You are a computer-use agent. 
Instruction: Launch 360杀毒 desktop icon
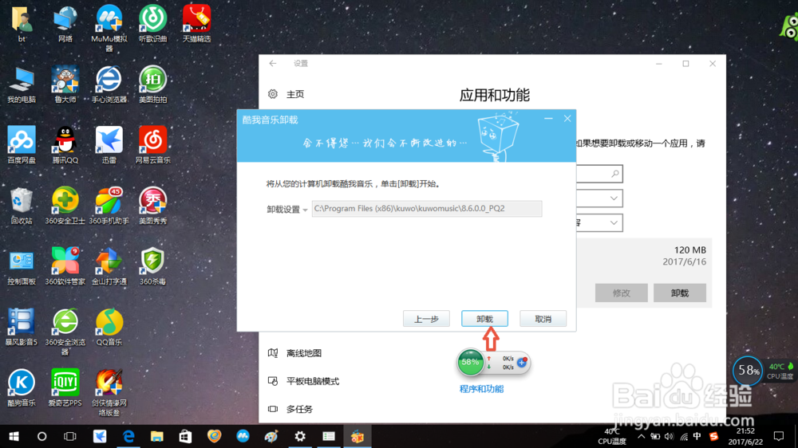tap(152, 266)
